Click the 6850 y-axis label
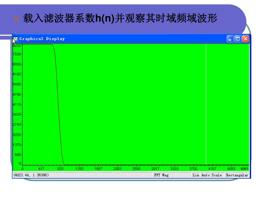Image resolution: width=264 pixels, height=198 pixels. pos(17,64)
